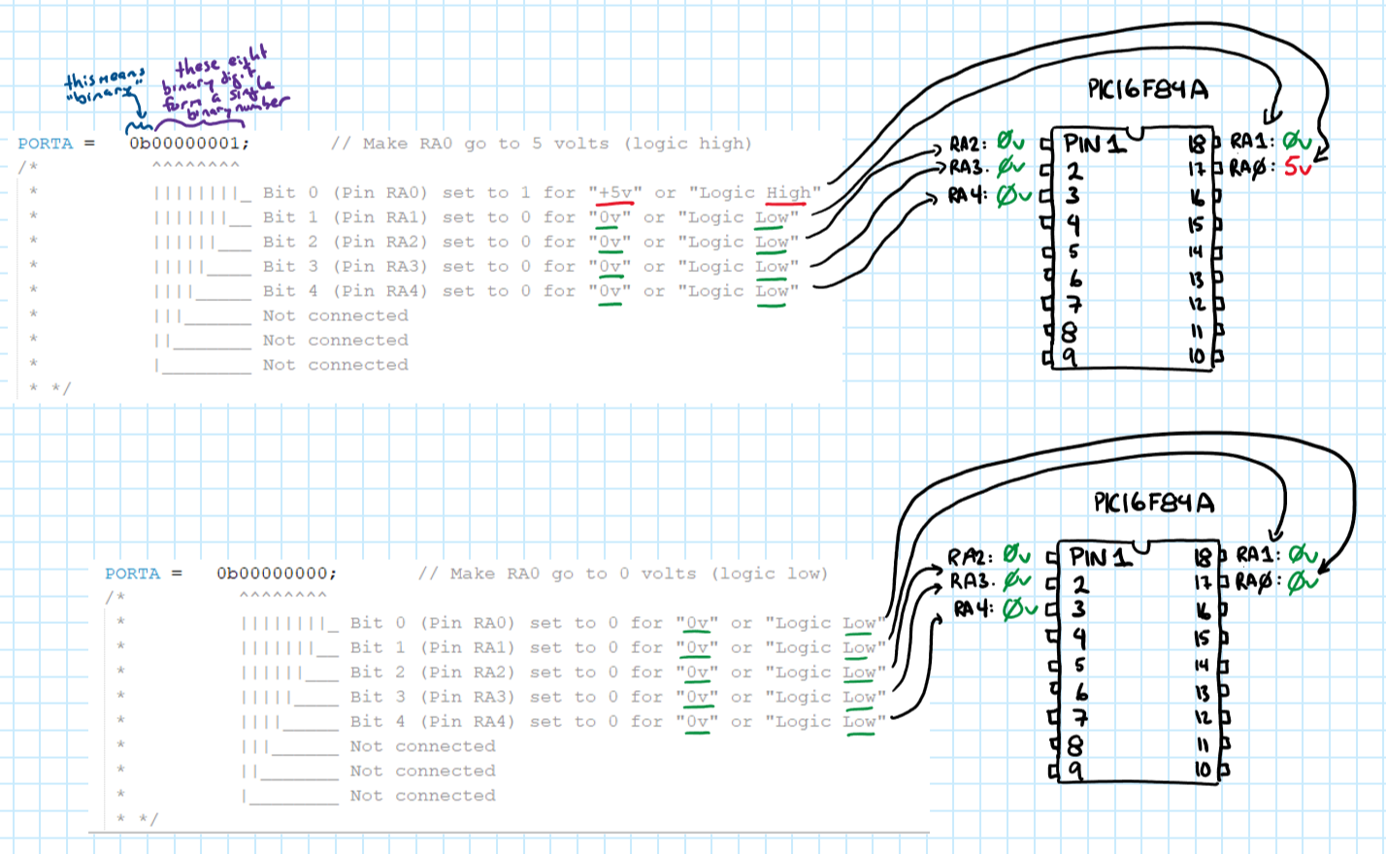This screenshot has width=1386, height=854.
Task: Click "RA2: 0v" label beside top chip
Action: click(987, 143)
